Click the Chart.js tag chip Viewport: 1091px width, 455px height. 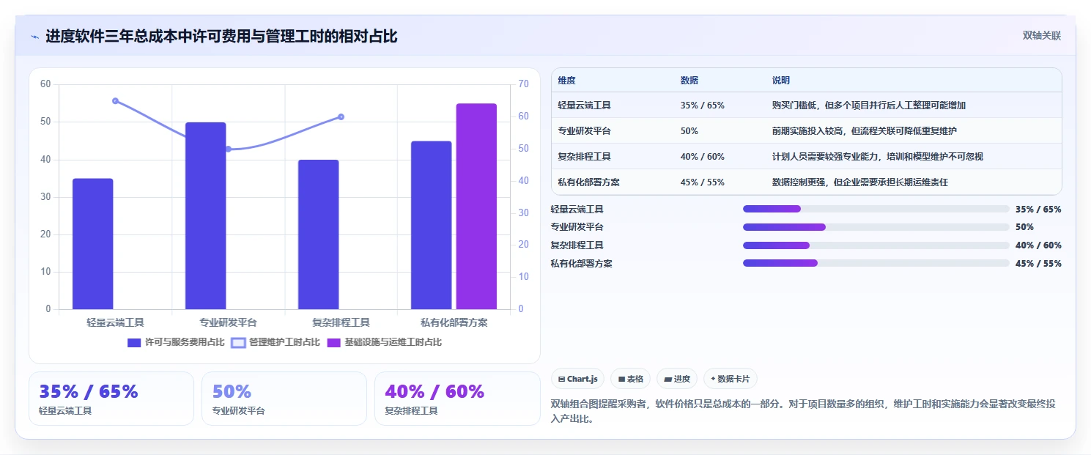tap(577, 379)
